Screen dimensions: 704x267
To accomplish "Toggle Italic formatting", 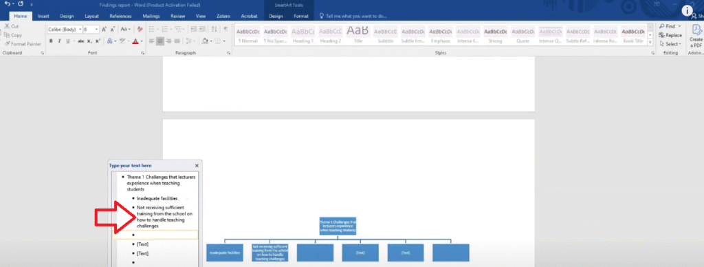I will tap(59, 41).
